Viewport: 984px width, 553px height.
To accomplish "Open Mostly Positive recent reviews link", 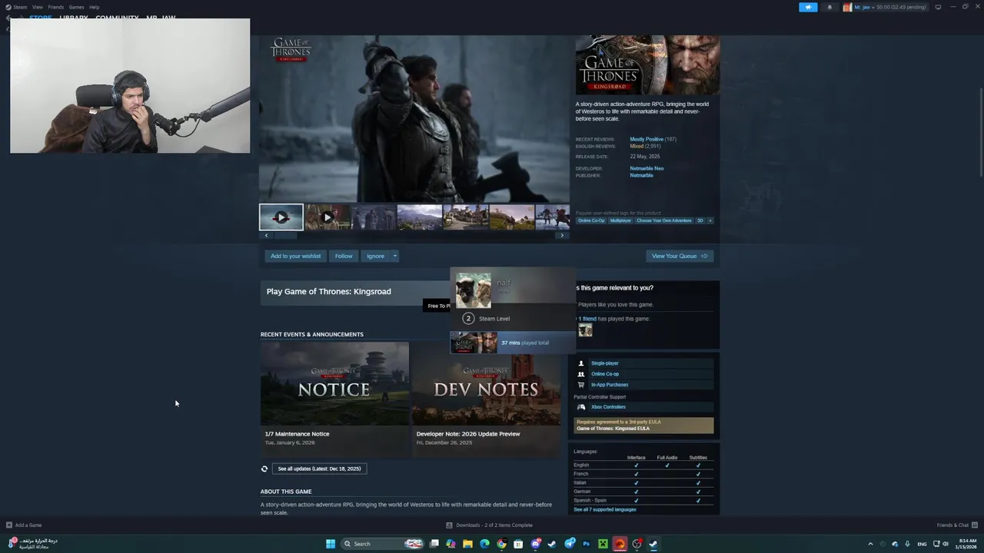I will (x=647, y=139).
